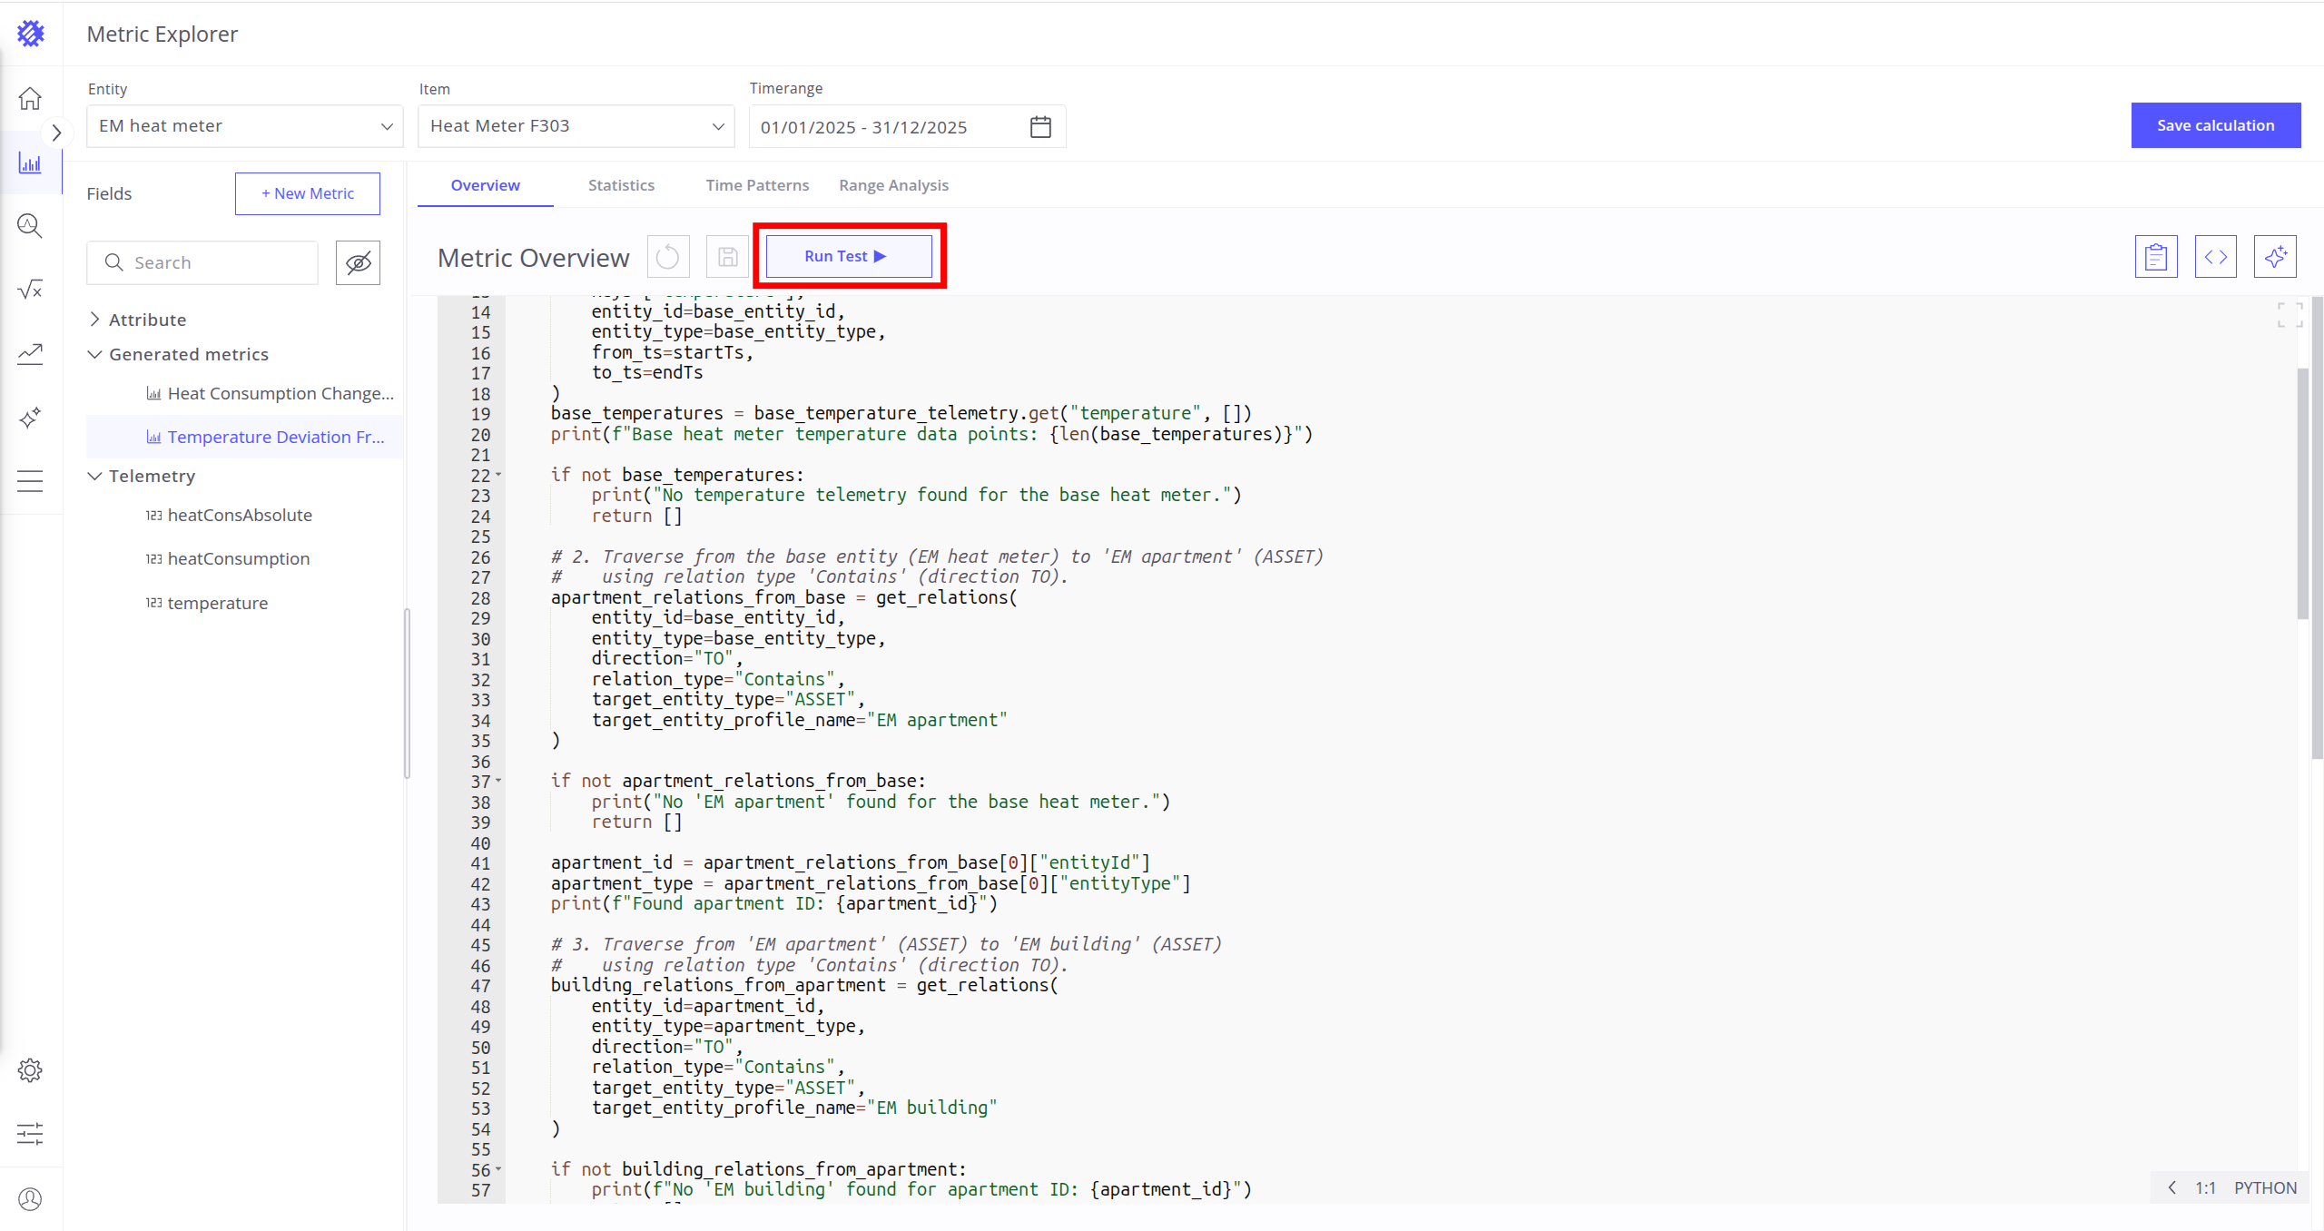Click the Save calculation button

coord(2215,125)
